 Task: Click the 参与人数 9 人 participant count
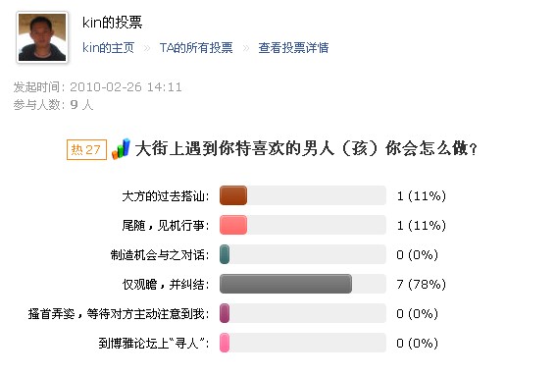tap(54, 105)
